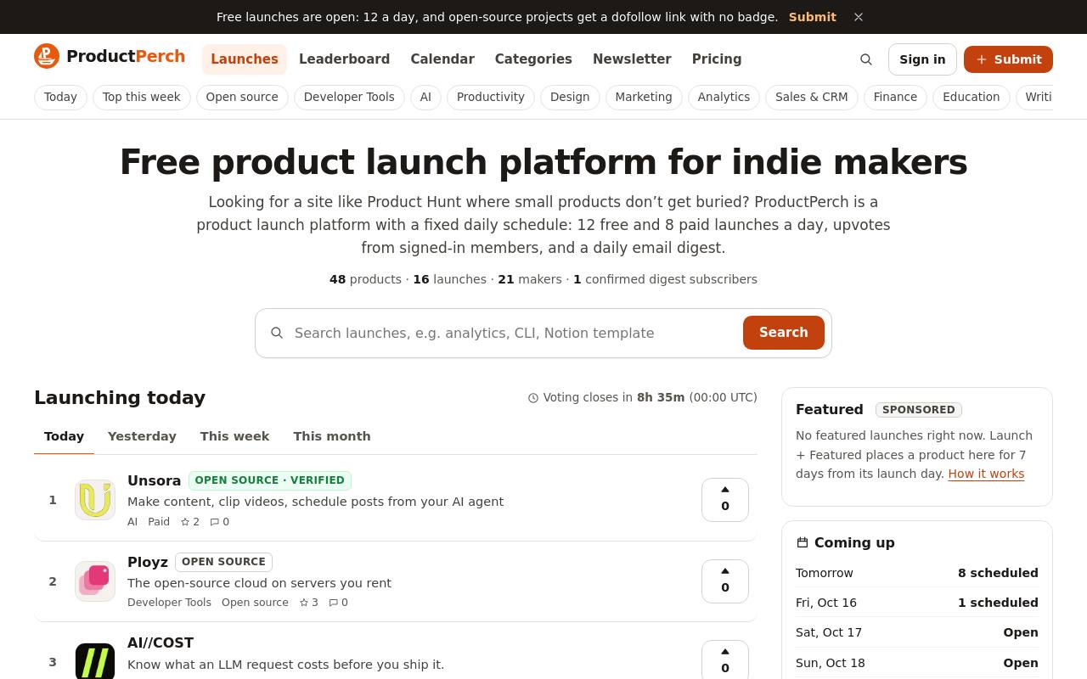The height and width of the screenshot is (679, 1087).
Task: Click the comment count on Unsora
Action: 219,522
